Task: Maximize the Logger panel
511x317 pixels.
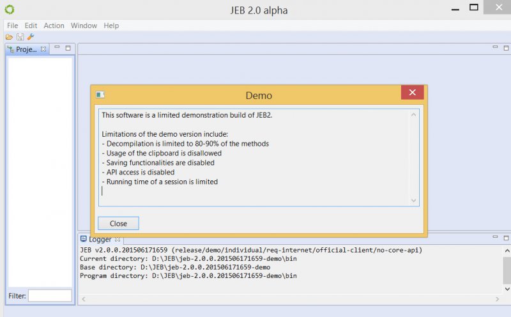Action: [x=506, y=238]
